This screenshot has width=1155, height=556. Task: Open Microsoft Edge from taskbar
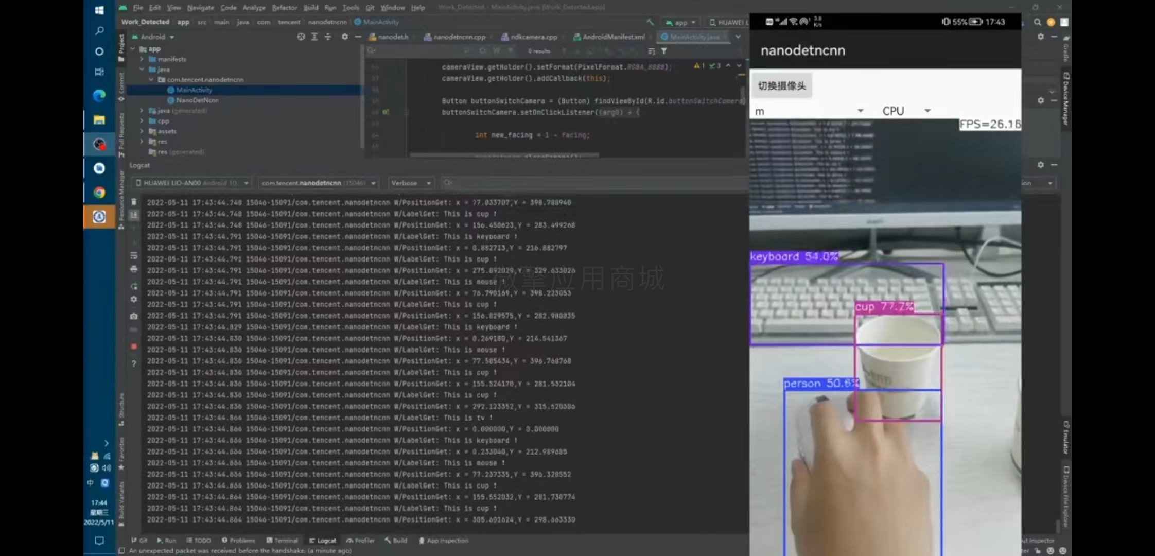pyautogui.click(x=99, y=96)
